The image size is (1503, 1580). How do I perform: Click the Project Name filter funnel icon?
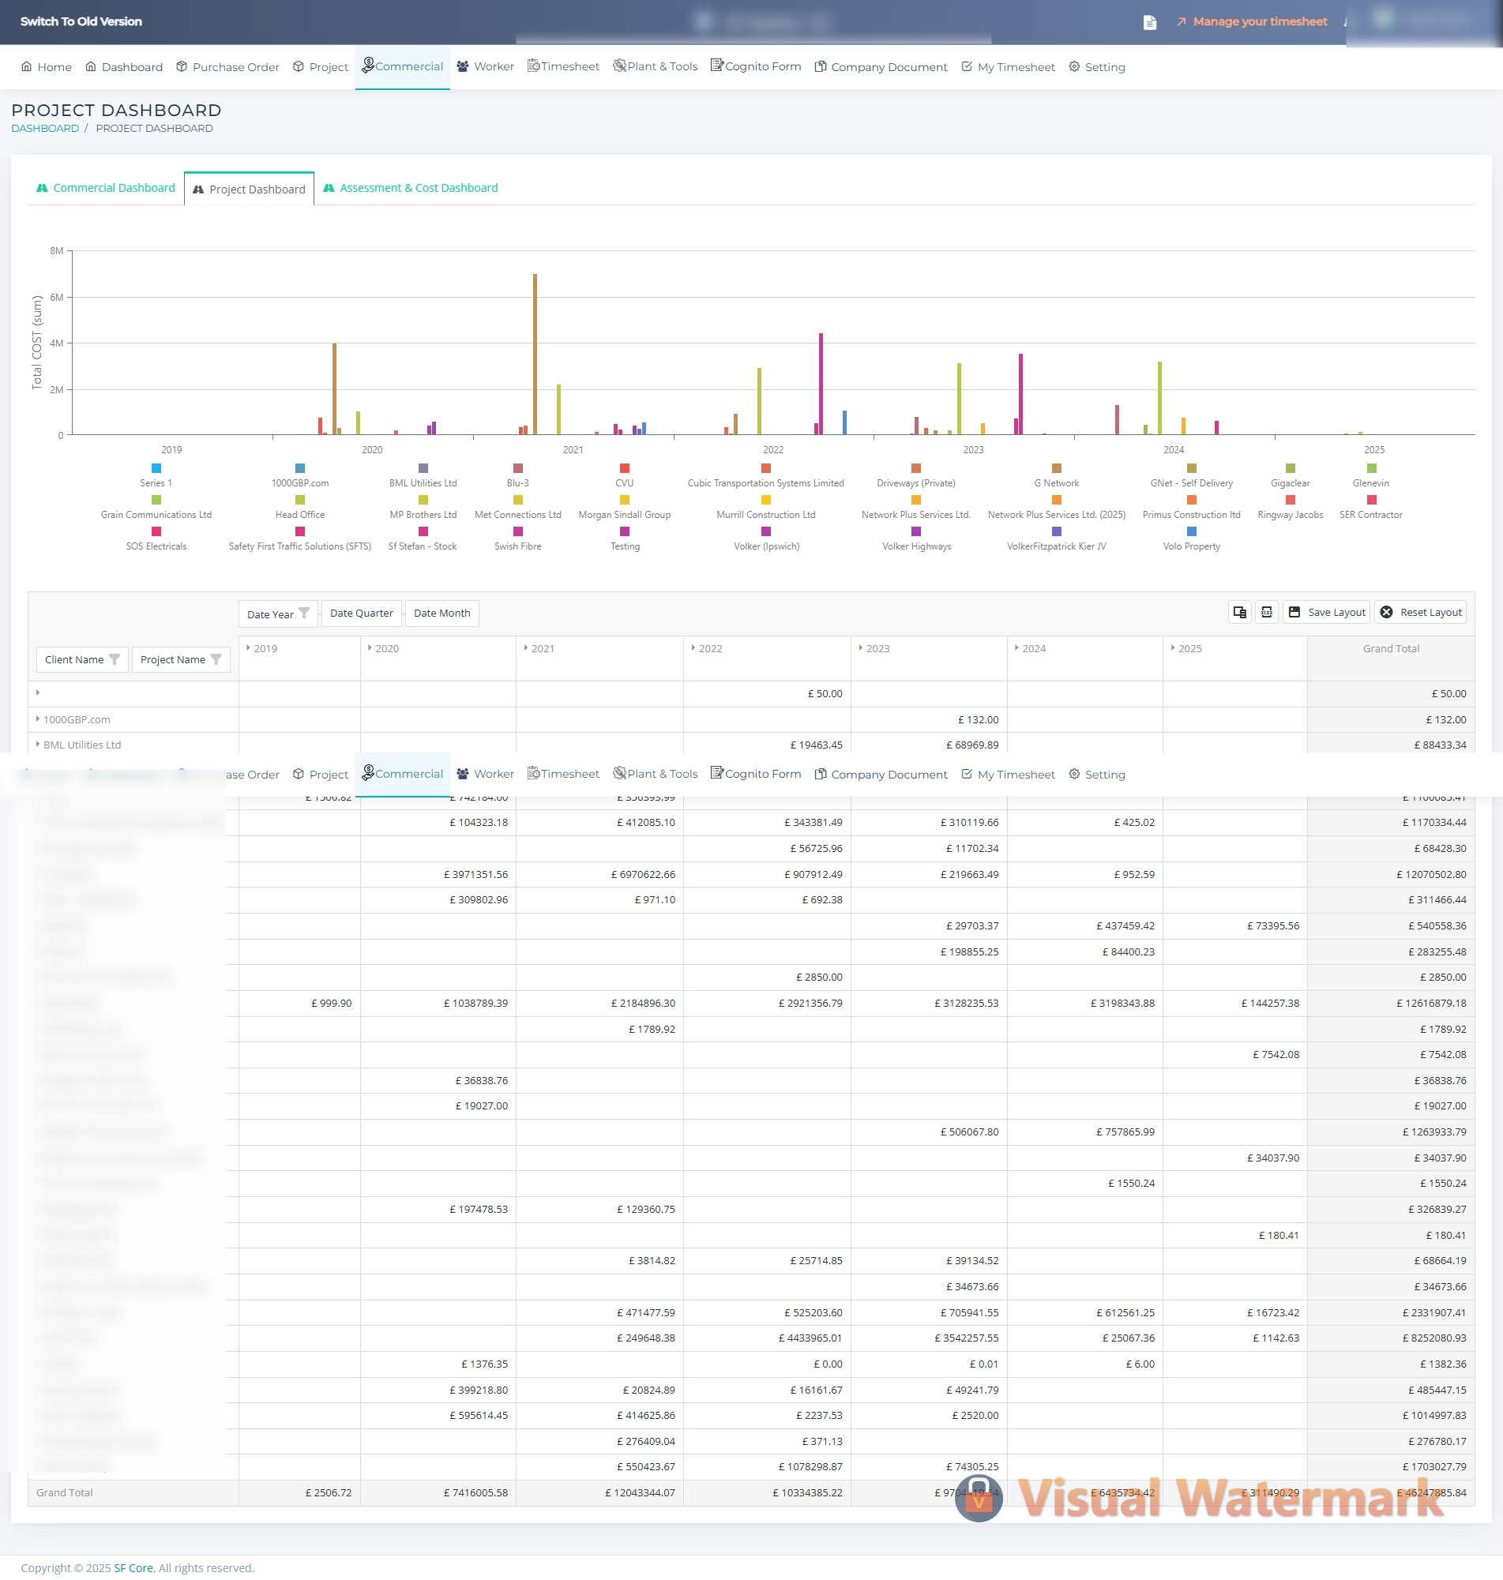pyautogui.click(x=216, y=659)
